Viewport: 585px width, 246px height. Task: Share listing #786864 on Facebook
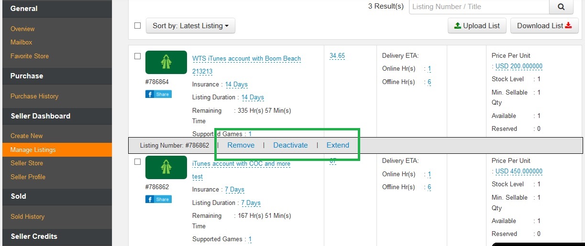158,94
